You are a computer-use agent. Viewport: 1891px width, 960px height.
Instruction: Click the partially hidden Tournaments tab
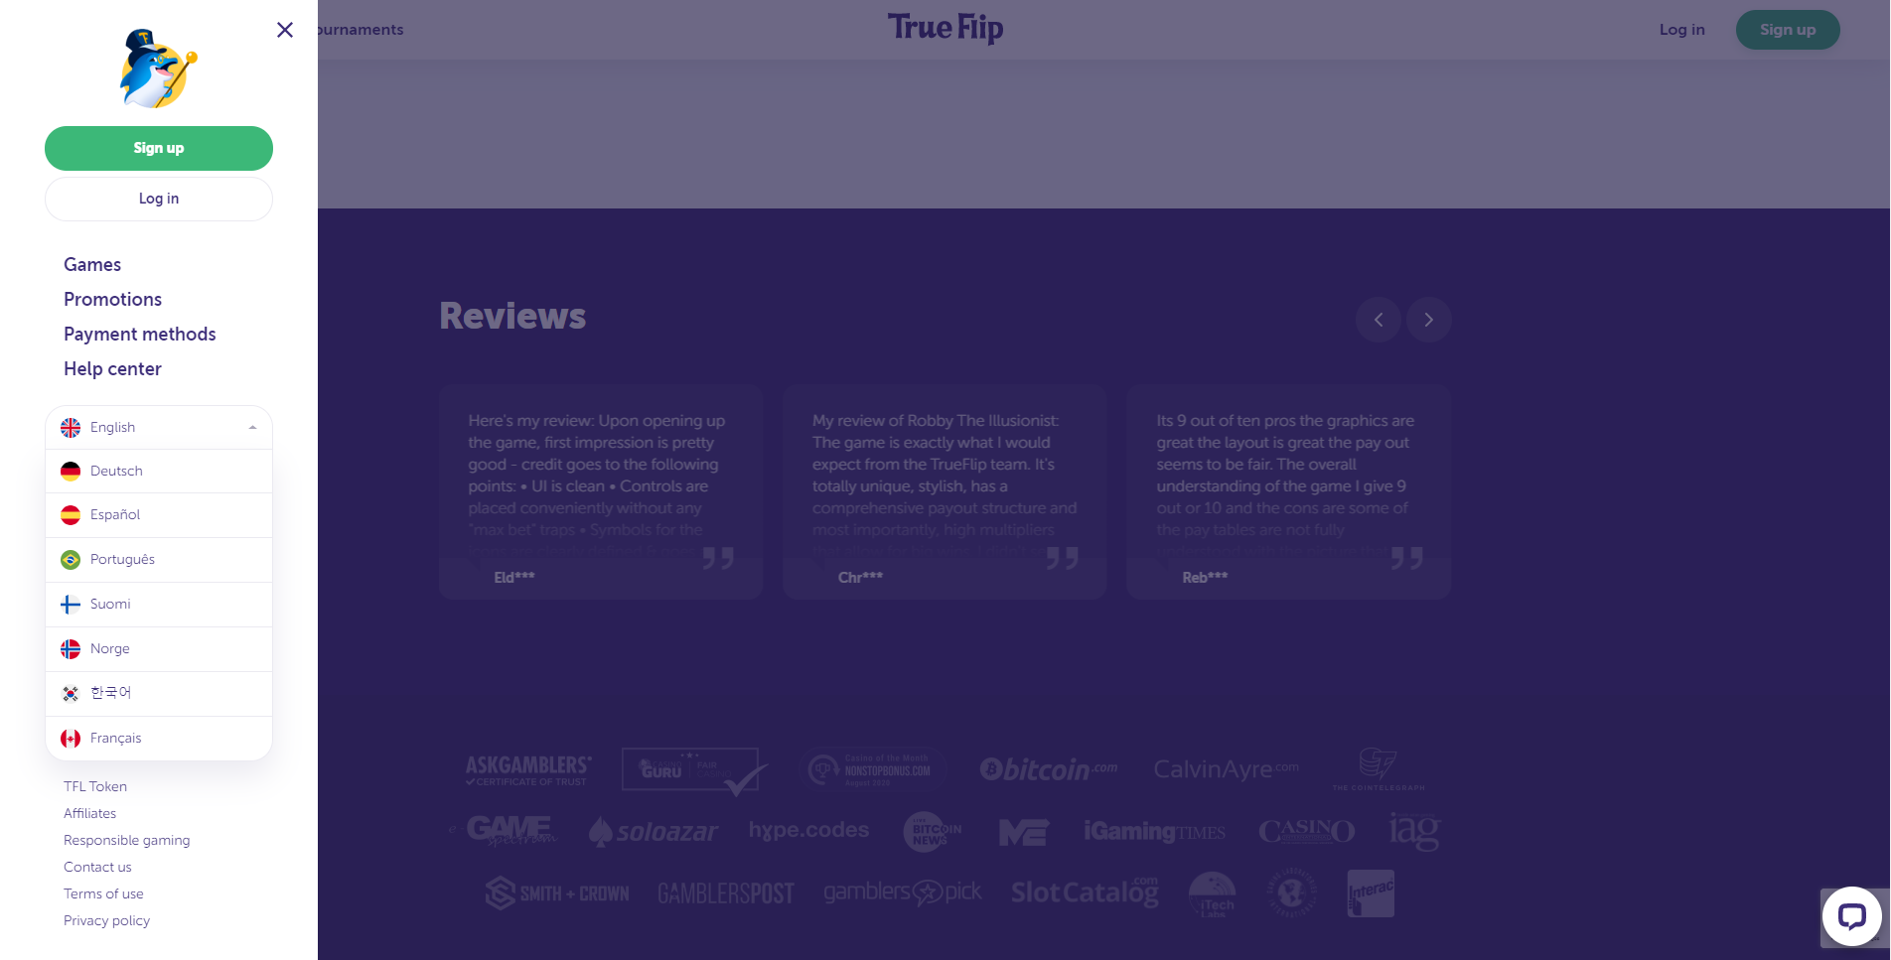click(x=361, y=30)
